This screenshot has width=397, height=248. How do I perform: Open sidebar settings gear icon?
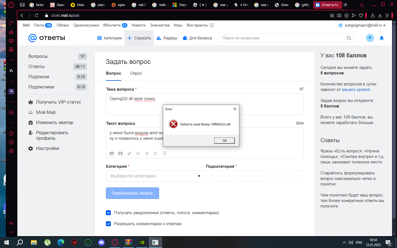click(11, 151)
